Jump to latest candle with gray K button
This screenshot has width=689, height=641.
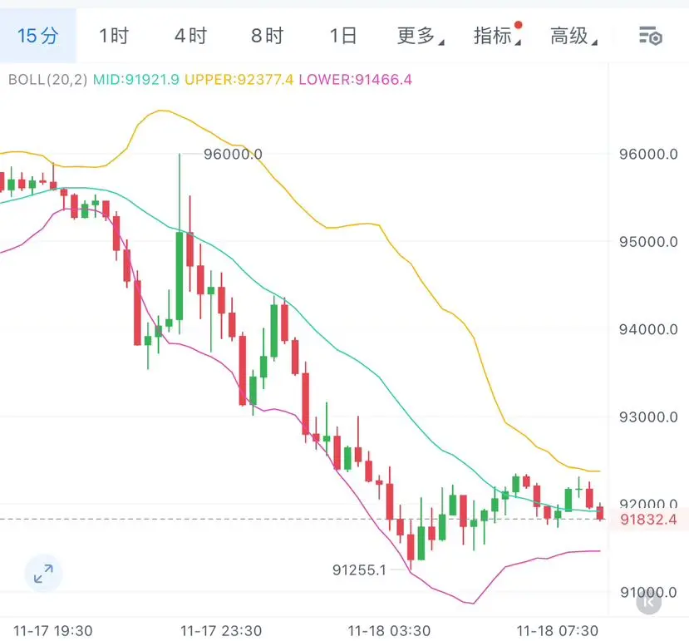(648, 601)
